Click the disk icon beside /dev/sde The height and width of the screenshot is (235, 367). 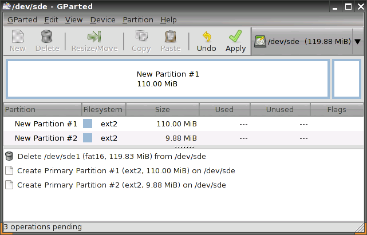pyautogui.click(x=261, y=42)
